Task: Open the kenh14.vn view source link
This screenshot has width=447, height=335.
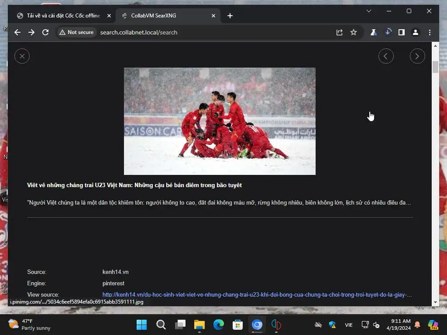Action: tap(257, 294)
